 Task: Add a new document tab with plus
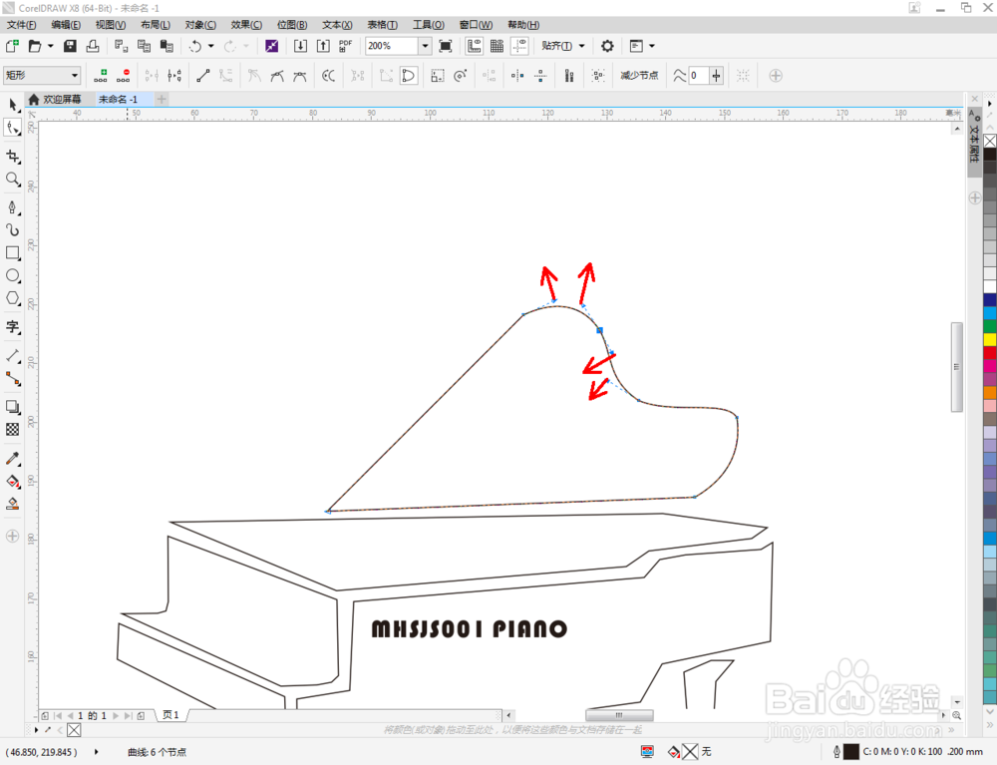[x=162, y=99]
